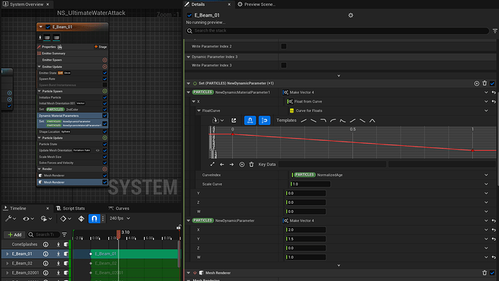Image resolution: width=499 pixels, height=281 pixels.
Task: Collapse the FloatCurve section
Action: (199, 111)
